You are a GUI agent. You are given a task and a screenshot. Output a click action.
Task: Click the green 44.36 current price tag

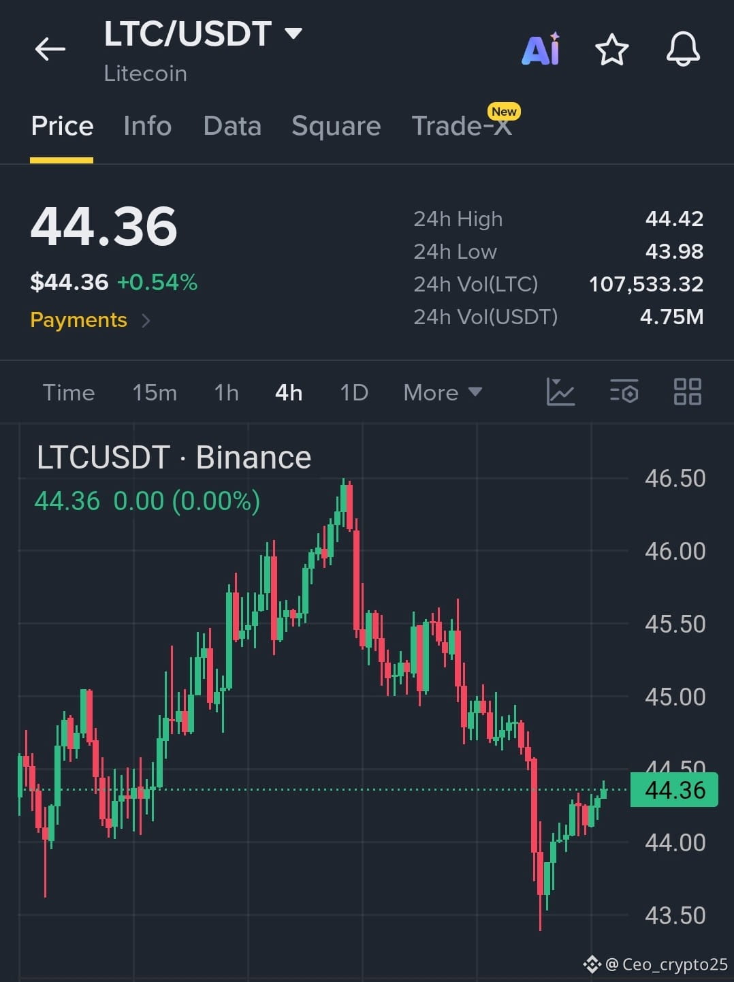(x=674, y=790)
